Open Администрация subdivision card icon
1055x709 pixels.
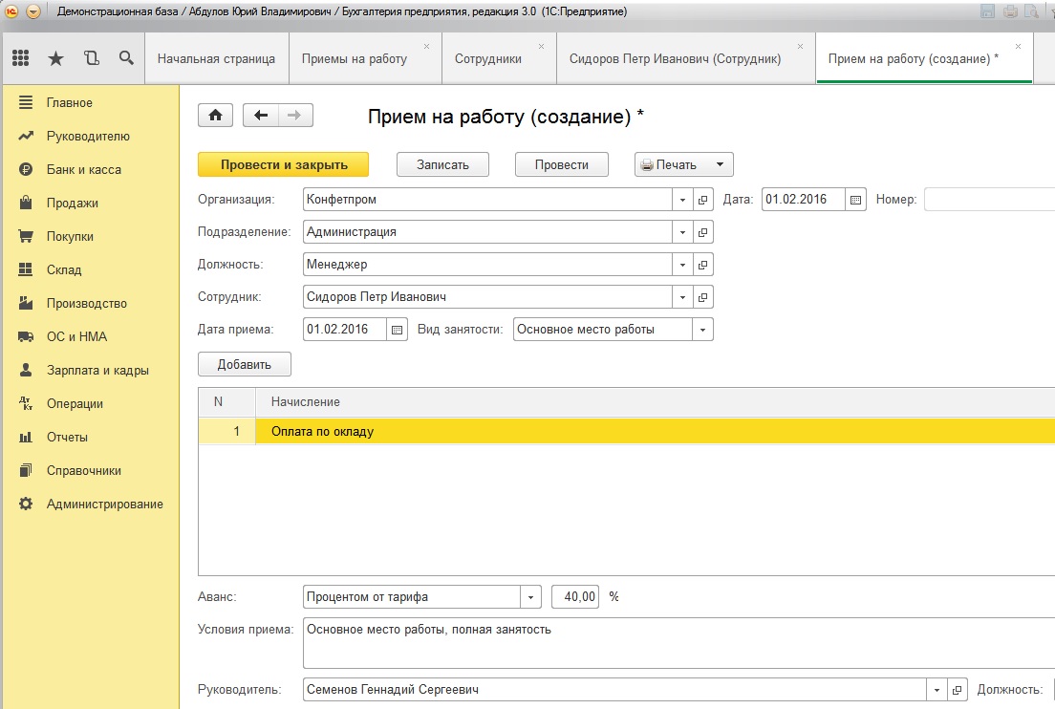click(702, 232)
